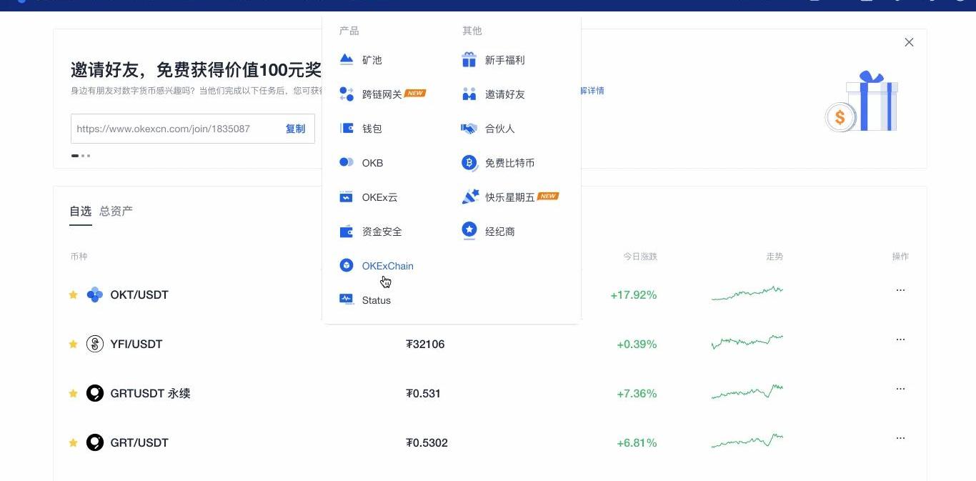Open more actions for GRTUSDT 永续 row
Screen dimensions: 976x481
click(900, 389)
